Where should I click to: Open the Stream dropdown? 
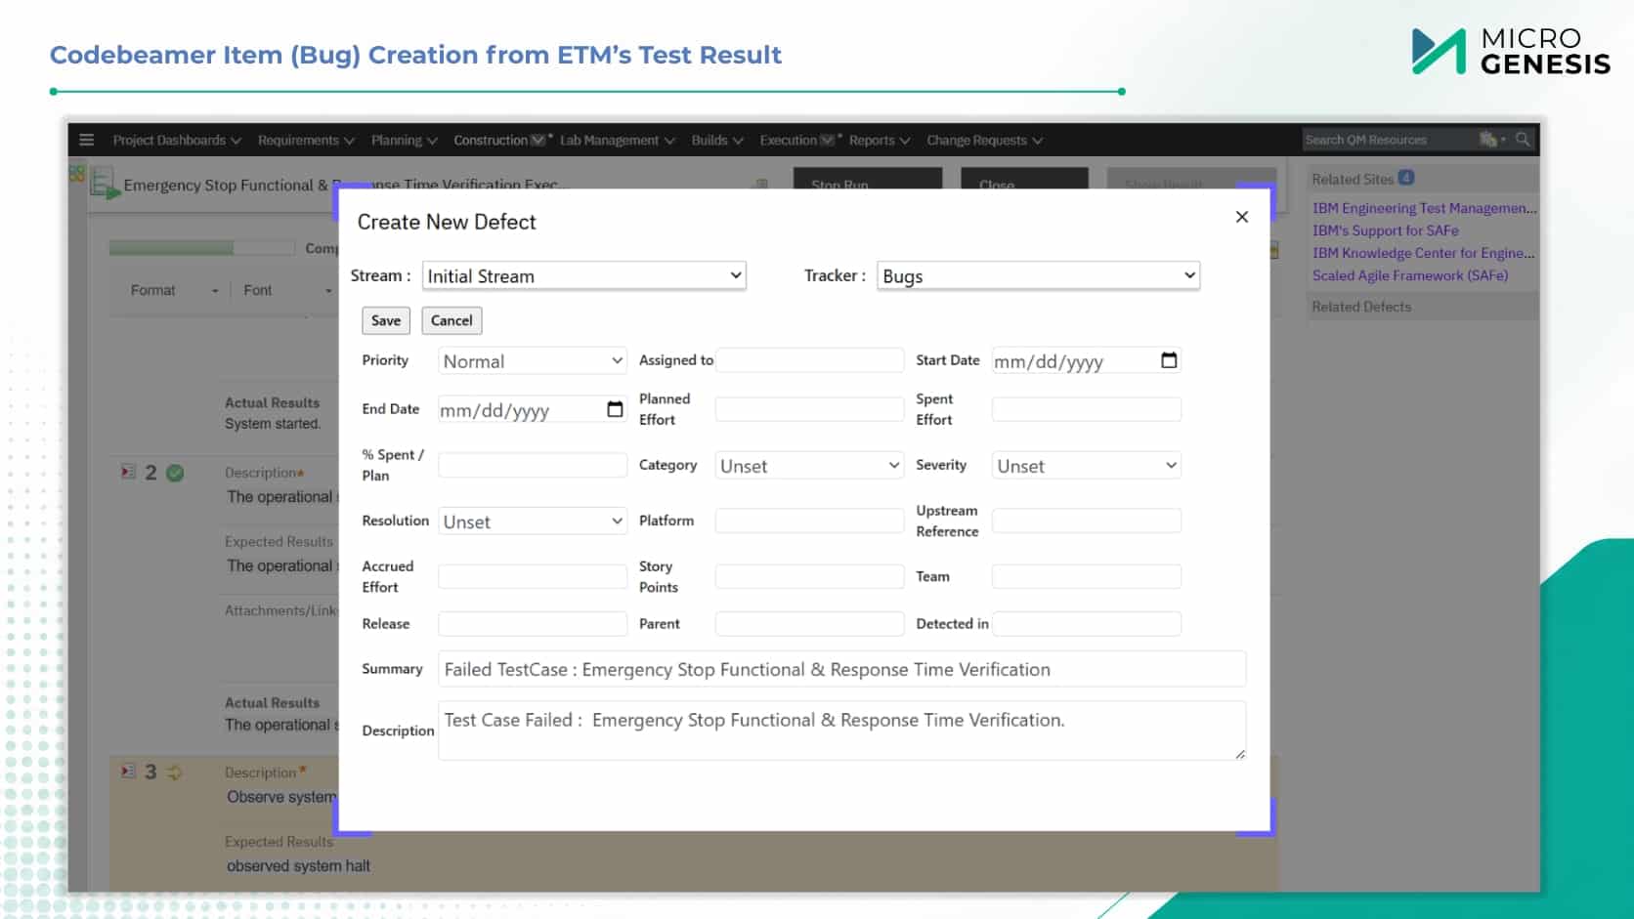[584, 276]
